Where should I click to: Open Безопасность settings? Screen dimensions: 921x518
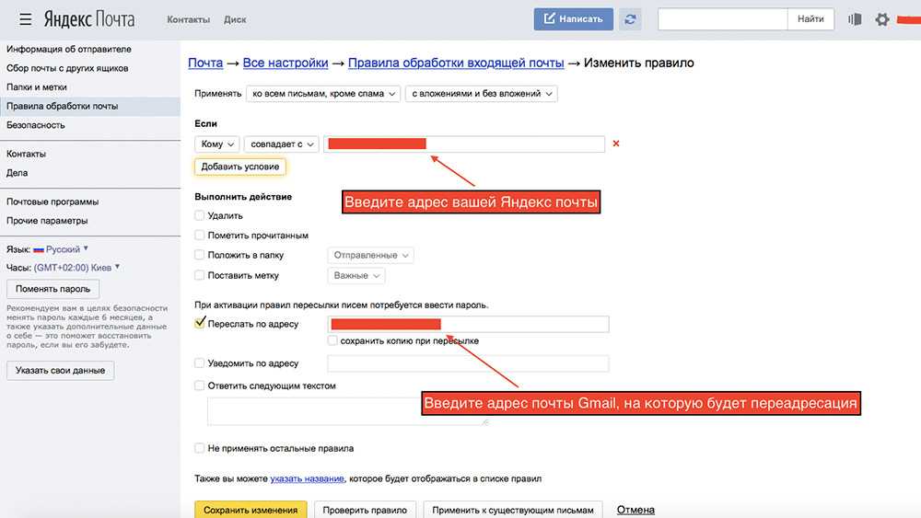[35, 125]
